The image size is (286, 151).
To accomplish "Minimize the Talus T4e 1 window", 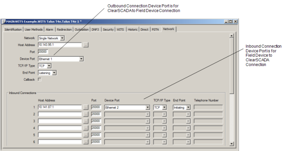I will (x=226, y=22).
